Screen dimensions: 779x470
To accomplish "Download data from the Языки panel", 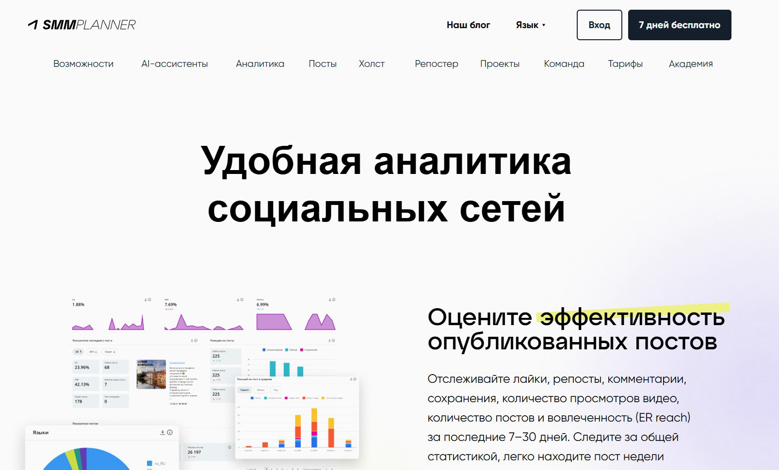I will click(163, 432).
